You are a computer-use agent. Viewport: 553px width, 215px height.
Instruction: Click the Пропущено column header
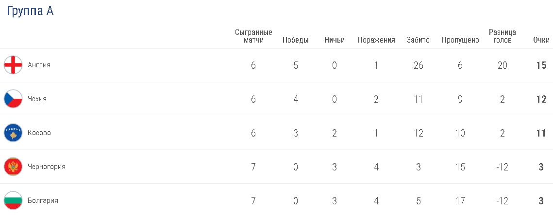pos(460,40)
